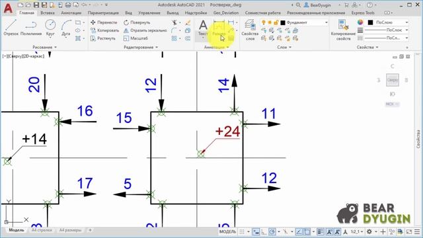Open the BearDyugin account dropdown

323,5
